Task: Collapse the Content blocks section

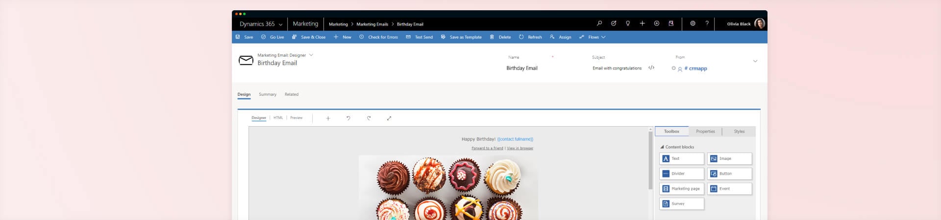Action: [x=662, y=147]
